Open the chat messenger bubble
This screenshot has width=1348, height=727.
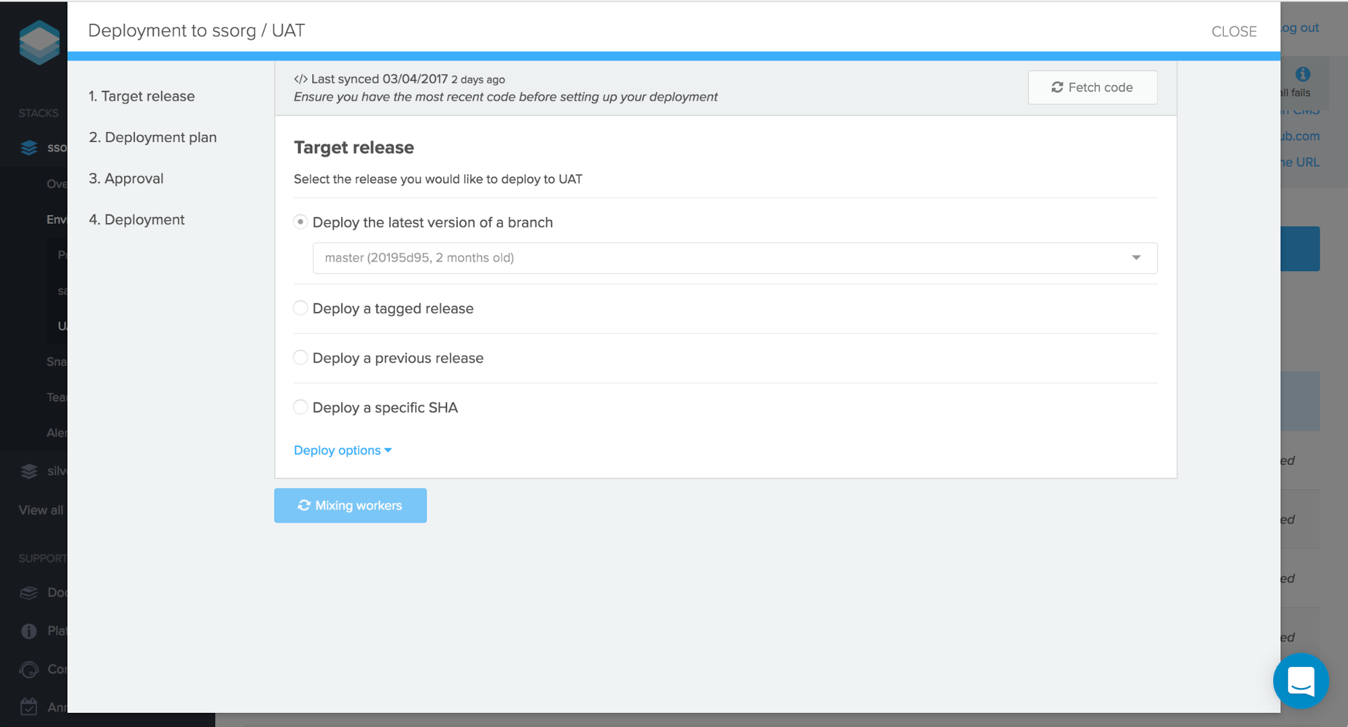[x=1300, y=681]
